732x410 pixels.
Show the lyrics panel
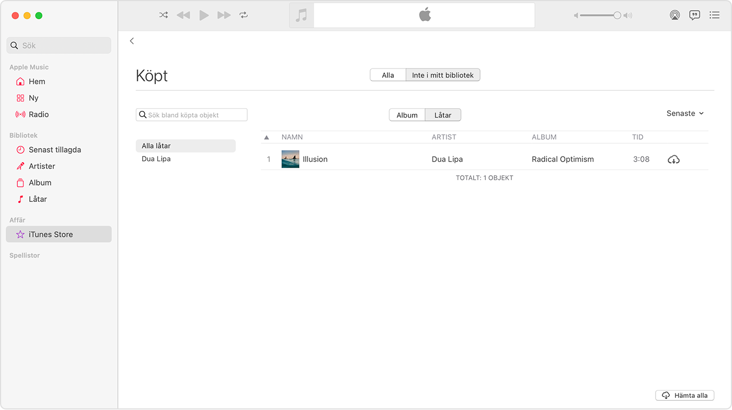pyautogui.click(x=694, y=15)
